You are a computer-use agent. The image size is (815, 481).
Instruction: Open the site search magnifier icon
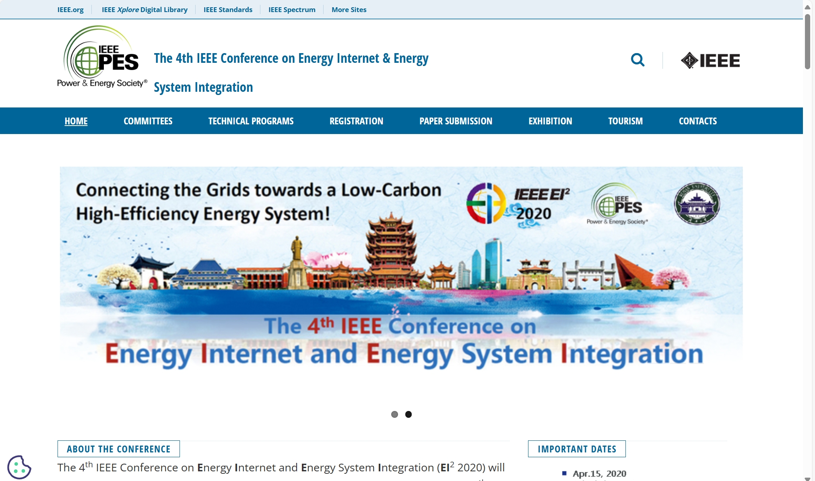(x=638, y=60)
